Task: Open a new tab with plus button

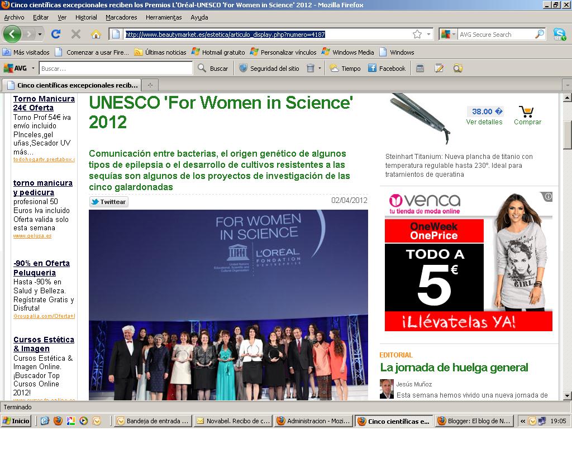Action: (x=150, y=85)
